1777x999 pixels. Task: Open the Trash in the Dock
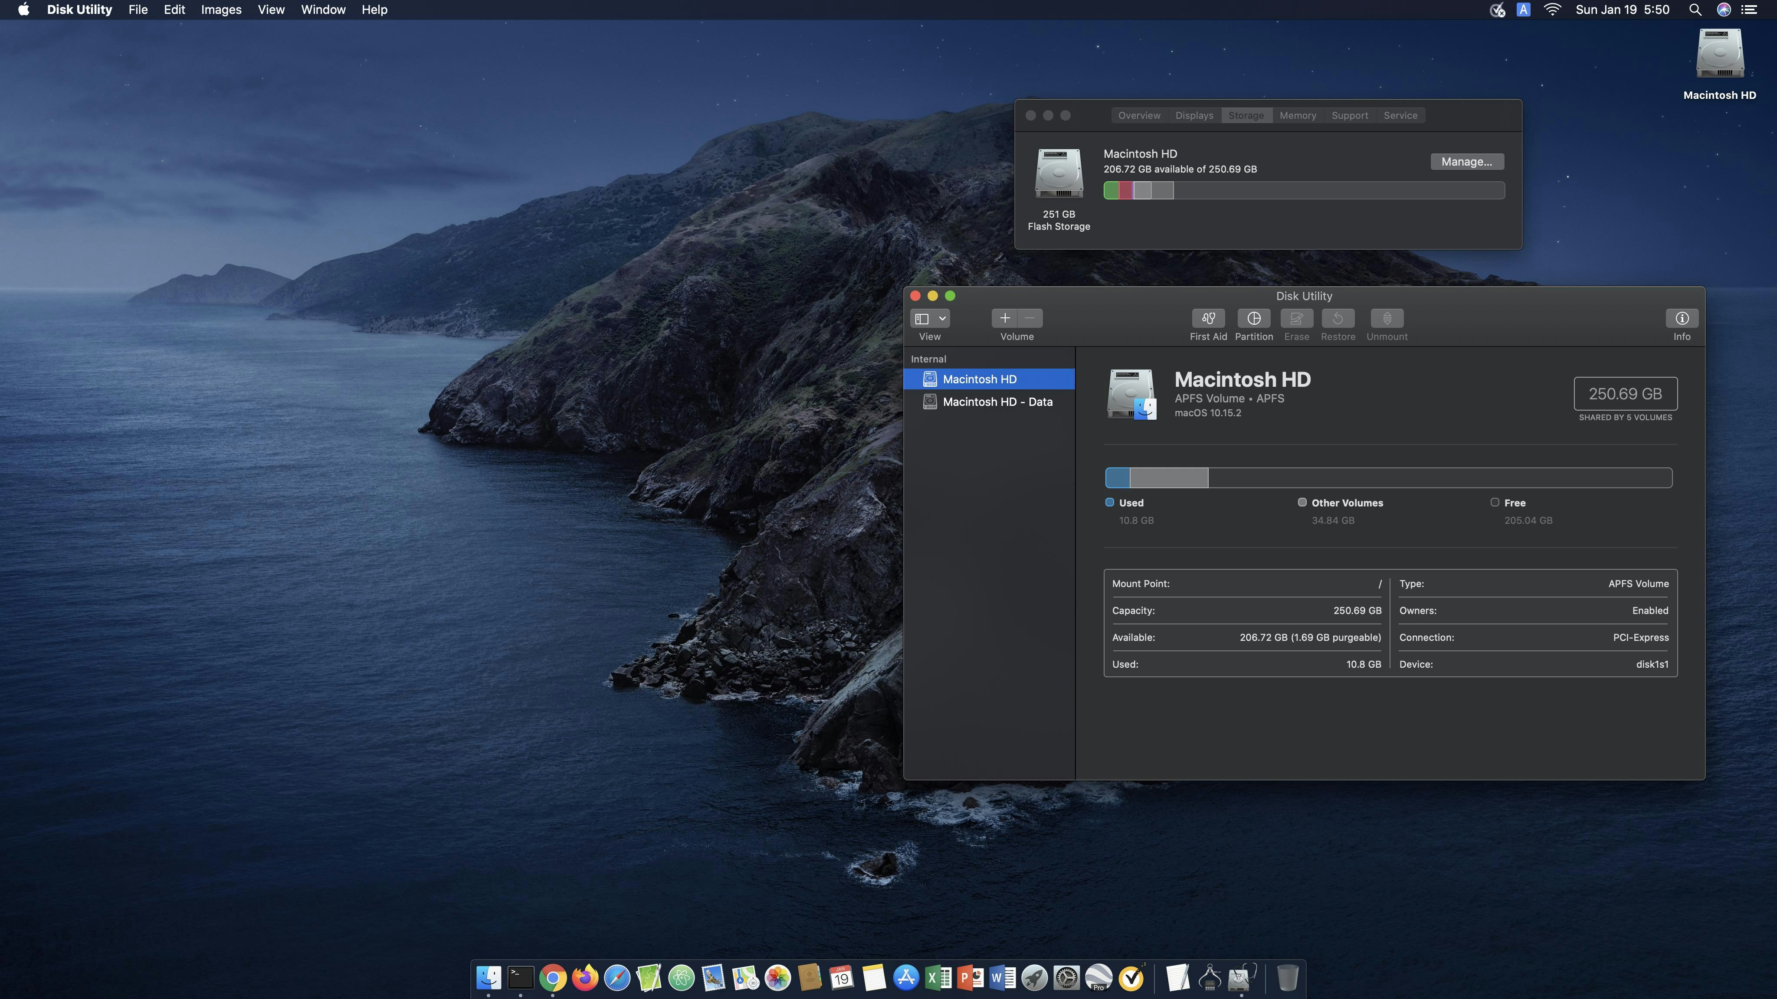1287,978
